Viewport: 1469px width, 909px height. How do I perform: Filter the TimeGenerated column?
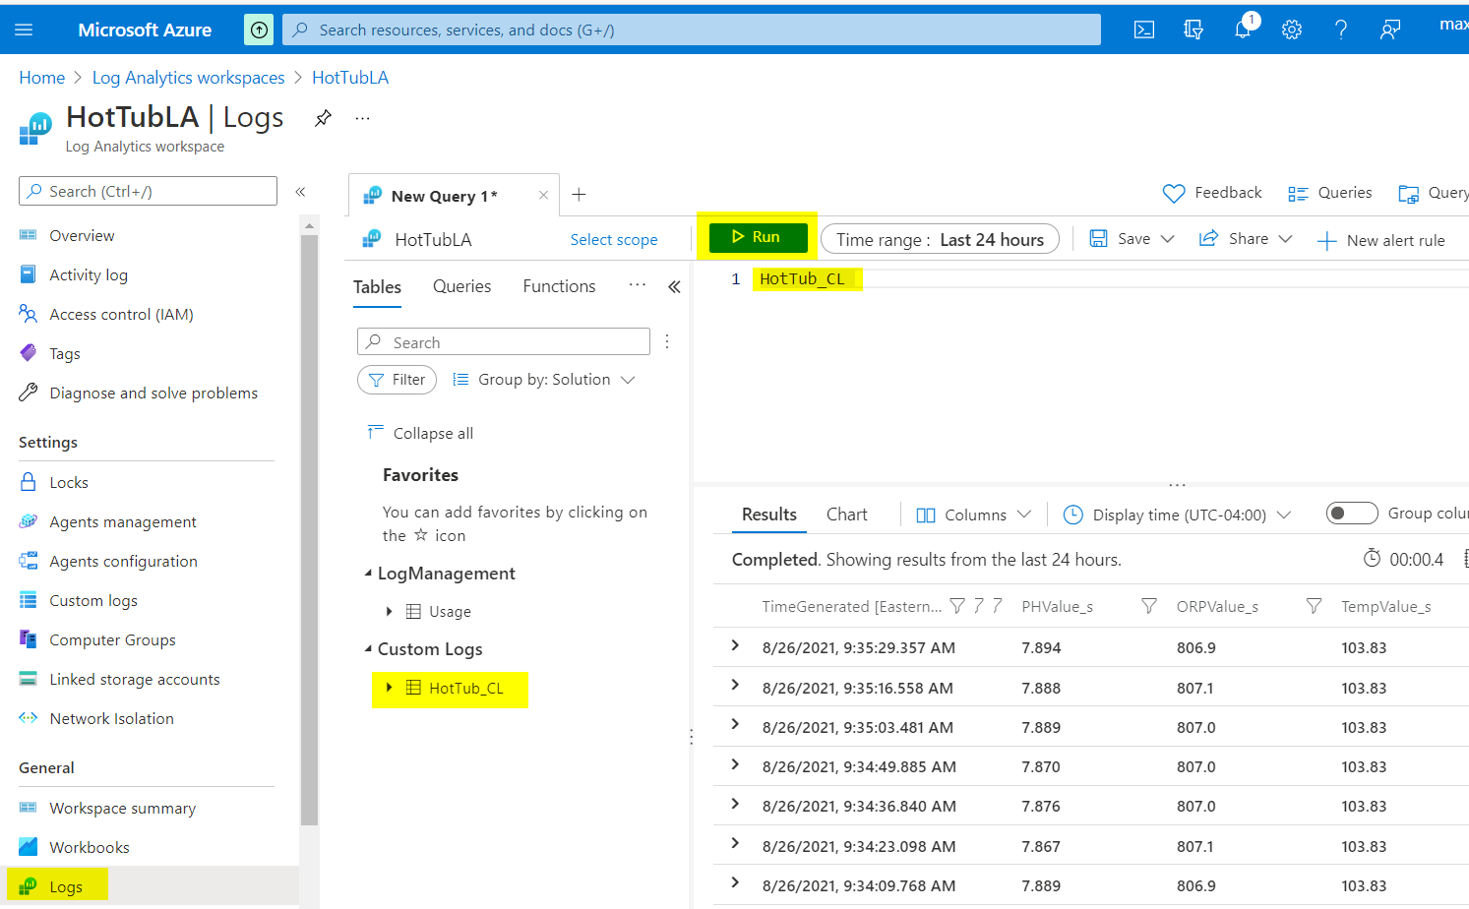pyautogui.click(x=957, y=606)
